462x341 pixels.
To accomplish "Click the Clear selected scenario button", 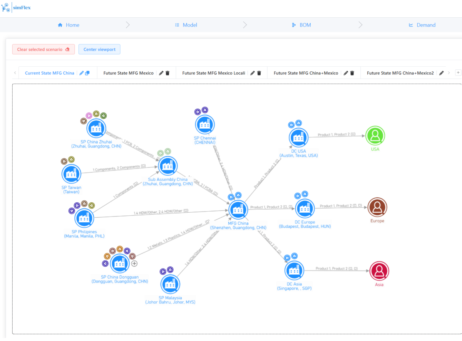I will 43,49.
